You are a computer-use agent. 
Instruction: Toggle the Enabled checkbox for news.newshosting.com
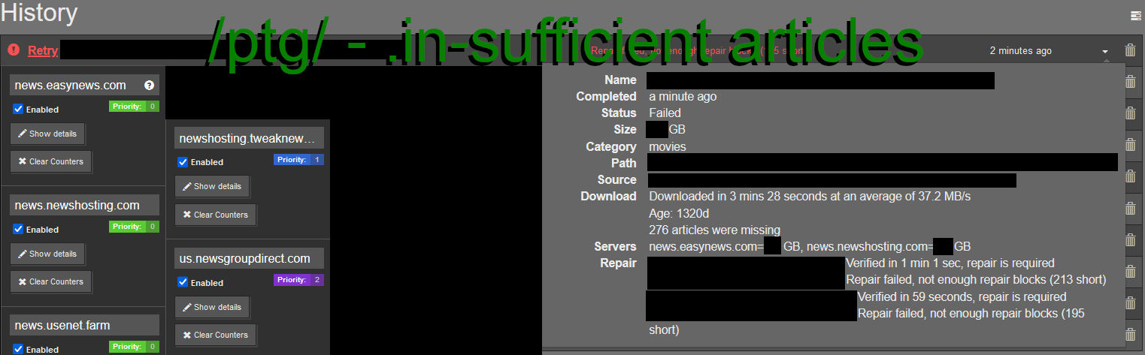coord(19,229)
